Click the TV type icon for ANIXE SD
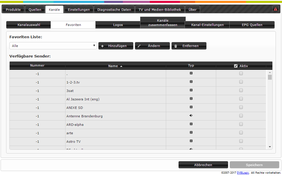Screen dimensions: 282x176 pyautogui.click(x=191, y=107)
